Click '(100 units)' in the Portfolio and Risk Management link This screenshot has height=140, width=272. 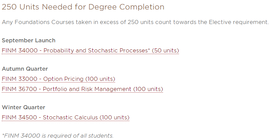(x=148, y=89)
